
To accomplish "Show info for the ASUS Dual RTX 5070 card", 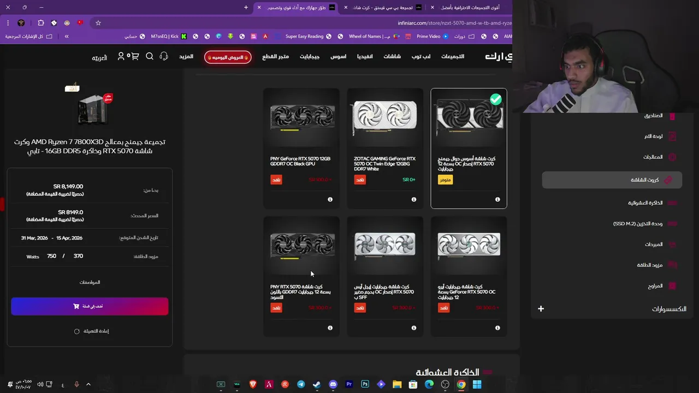I will pos(497,199).
